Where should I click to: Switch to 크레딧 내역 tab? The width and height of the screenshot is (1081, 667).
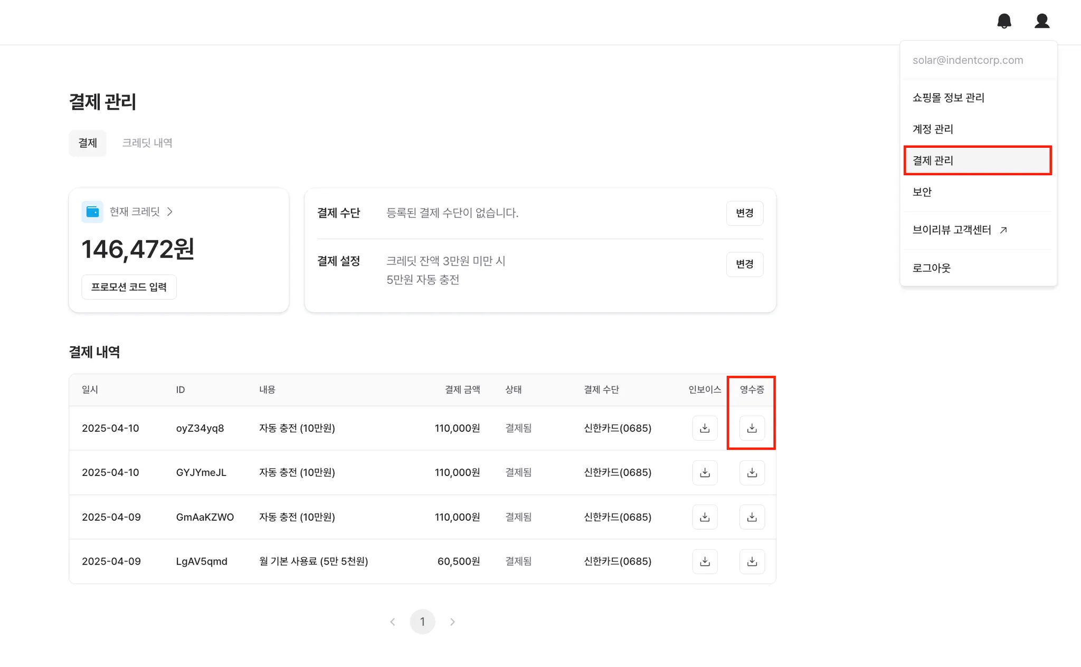point(147,143)
